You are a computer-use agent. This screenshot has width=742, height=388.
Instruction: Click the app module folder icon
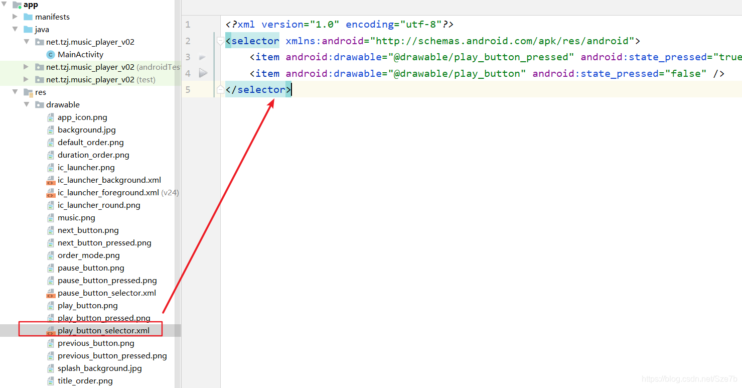pyautogui.click(x=17, y=5)
